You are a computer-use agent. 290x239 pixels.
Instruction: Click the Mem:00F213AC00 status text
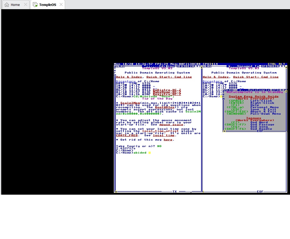click(x=185, y=64)
